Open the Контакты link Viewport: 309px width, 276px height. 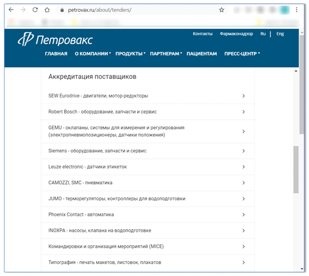pos(203,34)
